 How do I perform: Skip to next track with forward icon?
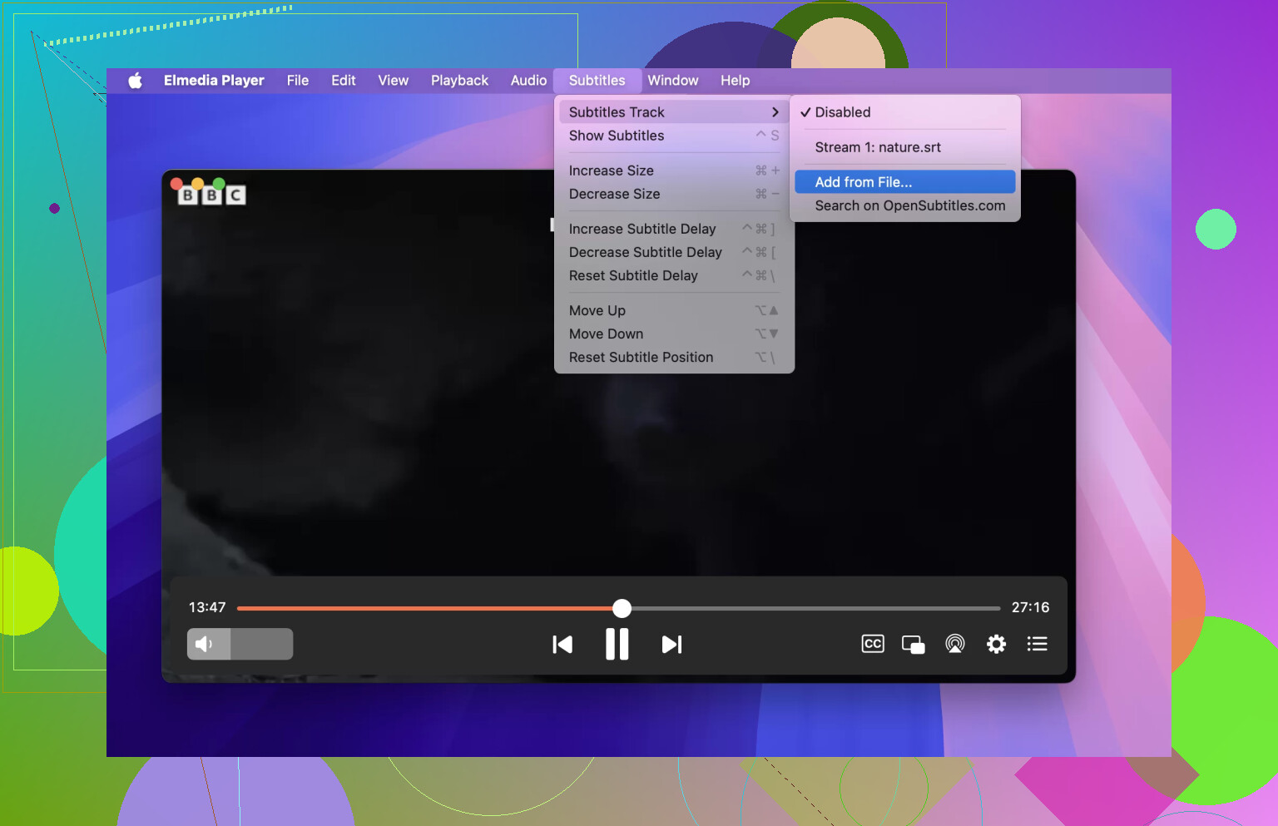671,643
